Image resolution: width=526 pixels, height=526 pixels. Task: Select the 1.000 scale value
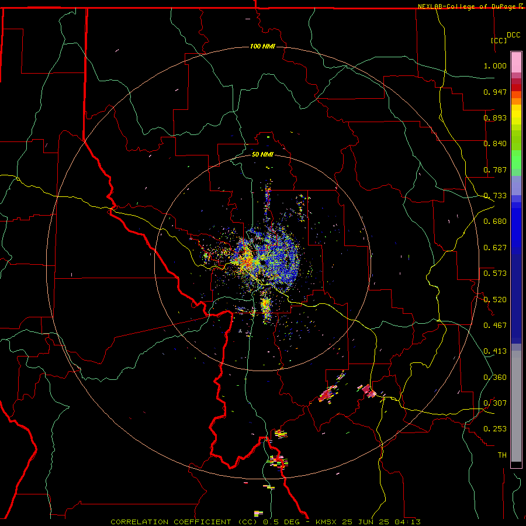[x=495, y=65]
